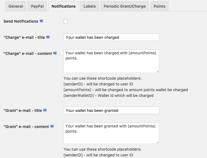This screenshot has width=207, height=158.
Task: Click the "Grant" e-mail - title label
Action: [23, 111]
